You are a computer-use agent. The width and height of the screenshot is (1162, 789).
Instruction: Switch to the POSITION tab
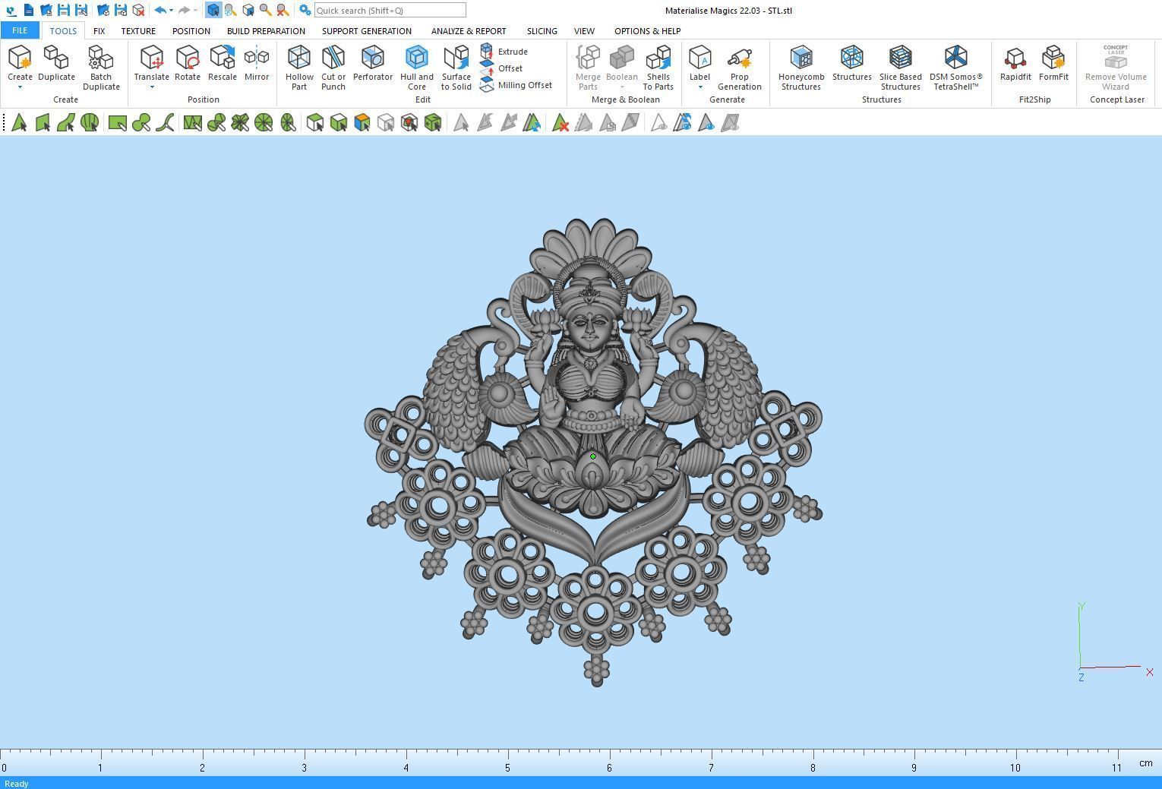(x=191, y=31)
